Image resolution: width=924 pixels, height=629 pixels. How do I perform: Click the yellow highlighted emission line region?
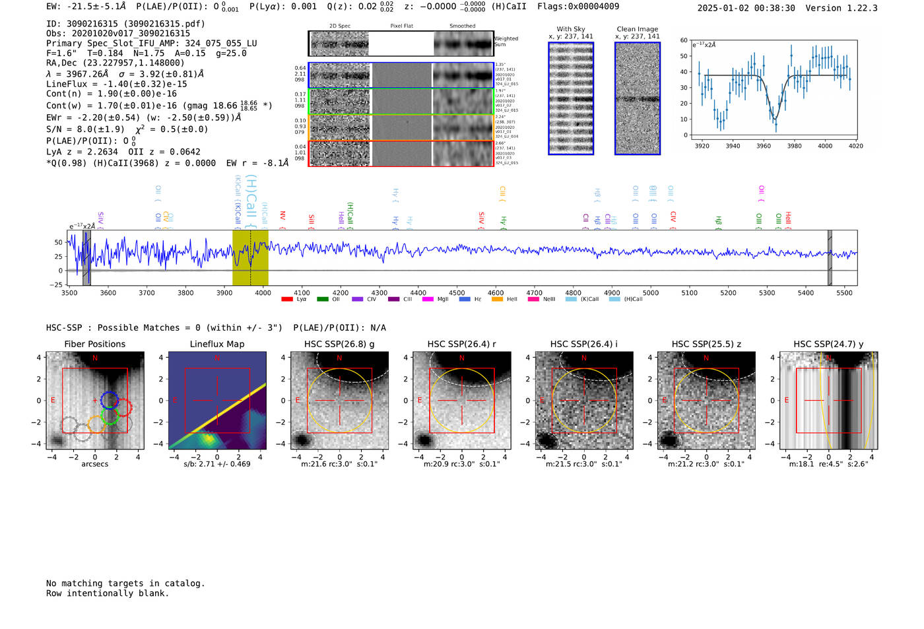click(x=250, y=257)
